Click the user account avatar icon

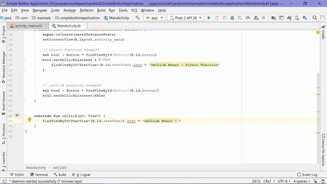pos(322,18)
